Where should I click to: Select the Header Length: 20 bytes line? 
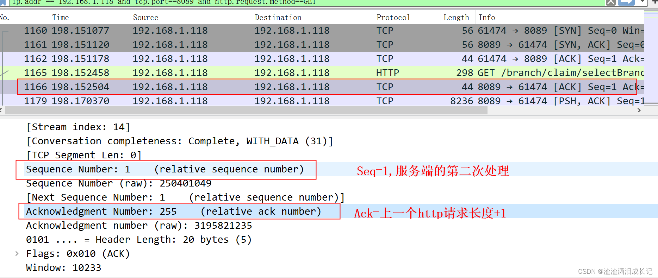pyautogui.click(x=139, y=240)
